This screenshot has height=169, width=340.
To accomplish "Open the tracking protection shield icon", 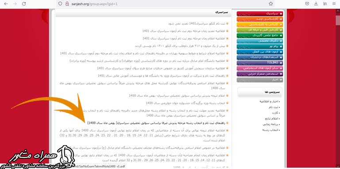I will point(60,4).
